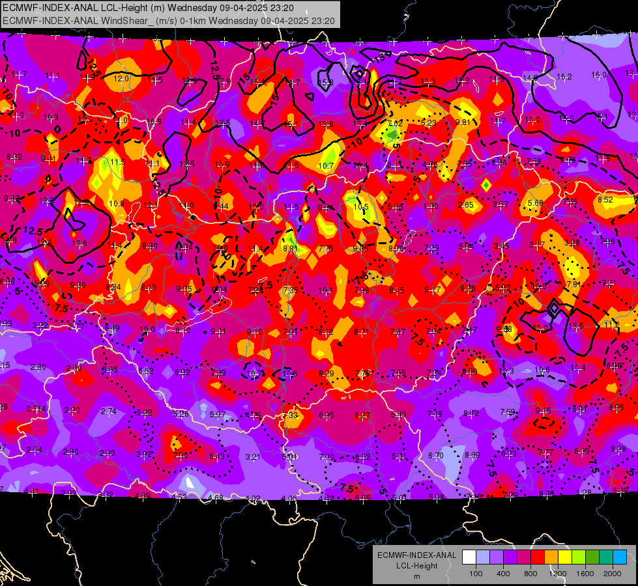Click the legend scale label 2000
638x586 pixels.
coord(613,574)
